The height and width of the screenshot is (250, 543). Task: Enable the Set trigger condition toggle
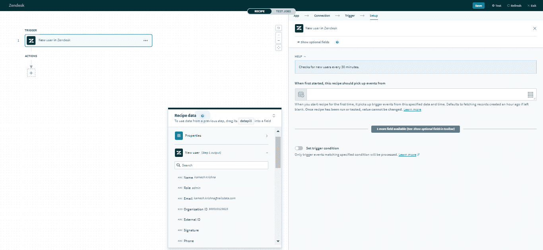pyautogui.click(x=299, y=148)
